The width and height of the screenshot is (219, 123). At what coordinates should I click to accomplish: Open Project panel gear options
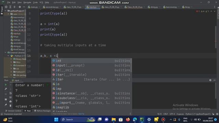click(20, 7)
